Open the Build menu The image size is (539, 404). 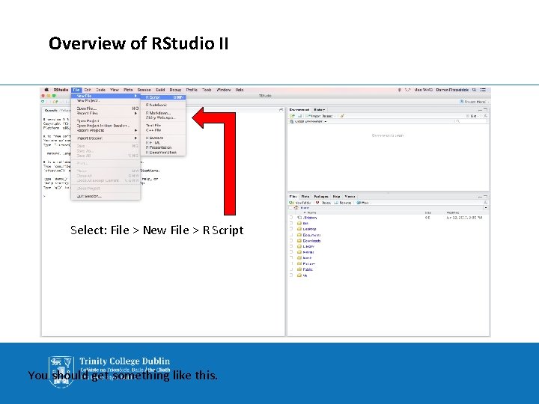click(x=160, y=90)
